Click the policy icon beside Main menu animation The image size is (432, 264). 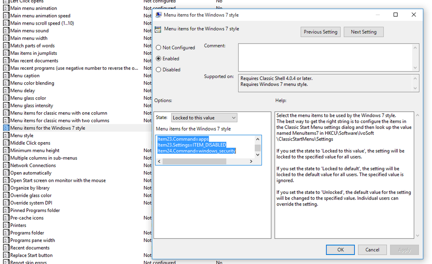(x=6, y=8)
